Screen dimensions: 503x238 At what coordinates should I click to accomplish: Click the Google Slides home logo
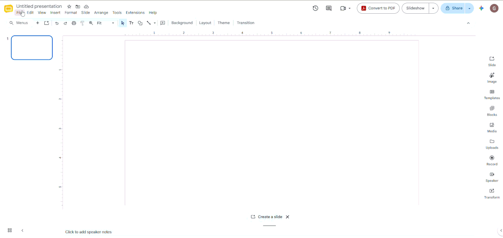(8, 9)
